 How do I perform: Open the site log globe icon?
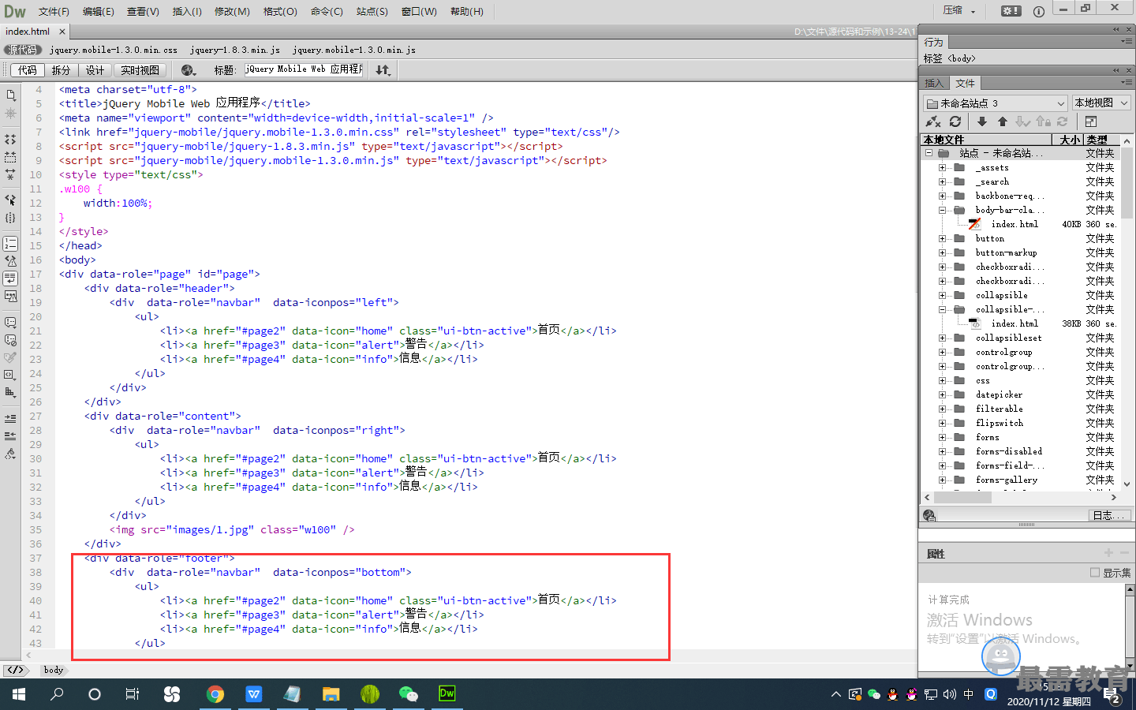(x=929, y=515)
